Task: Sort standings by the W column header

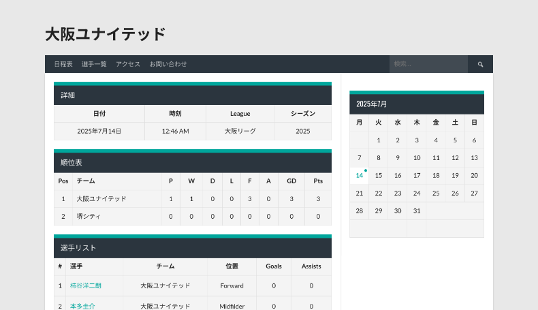Action: point(191,181)
